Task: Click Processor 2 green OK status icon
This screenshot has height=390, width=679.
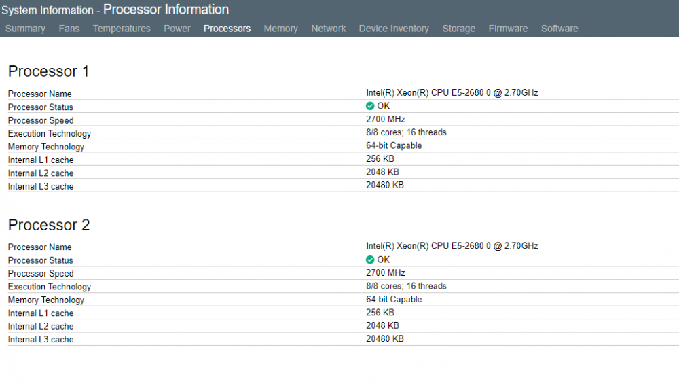Action: coord(370,260)
